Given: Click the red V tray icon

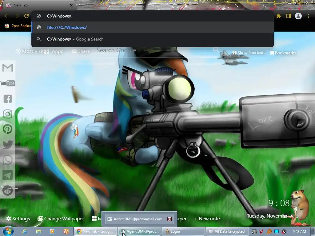Looking at the screenshot, I should [x=261, y=232].
